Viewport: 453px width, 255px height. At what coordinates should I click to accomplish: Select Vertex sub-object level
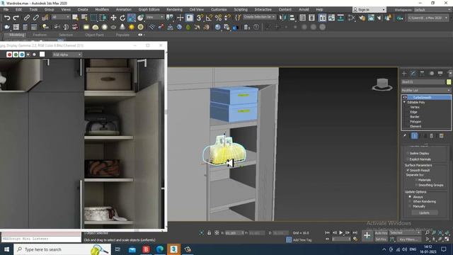tap(415, 107)
